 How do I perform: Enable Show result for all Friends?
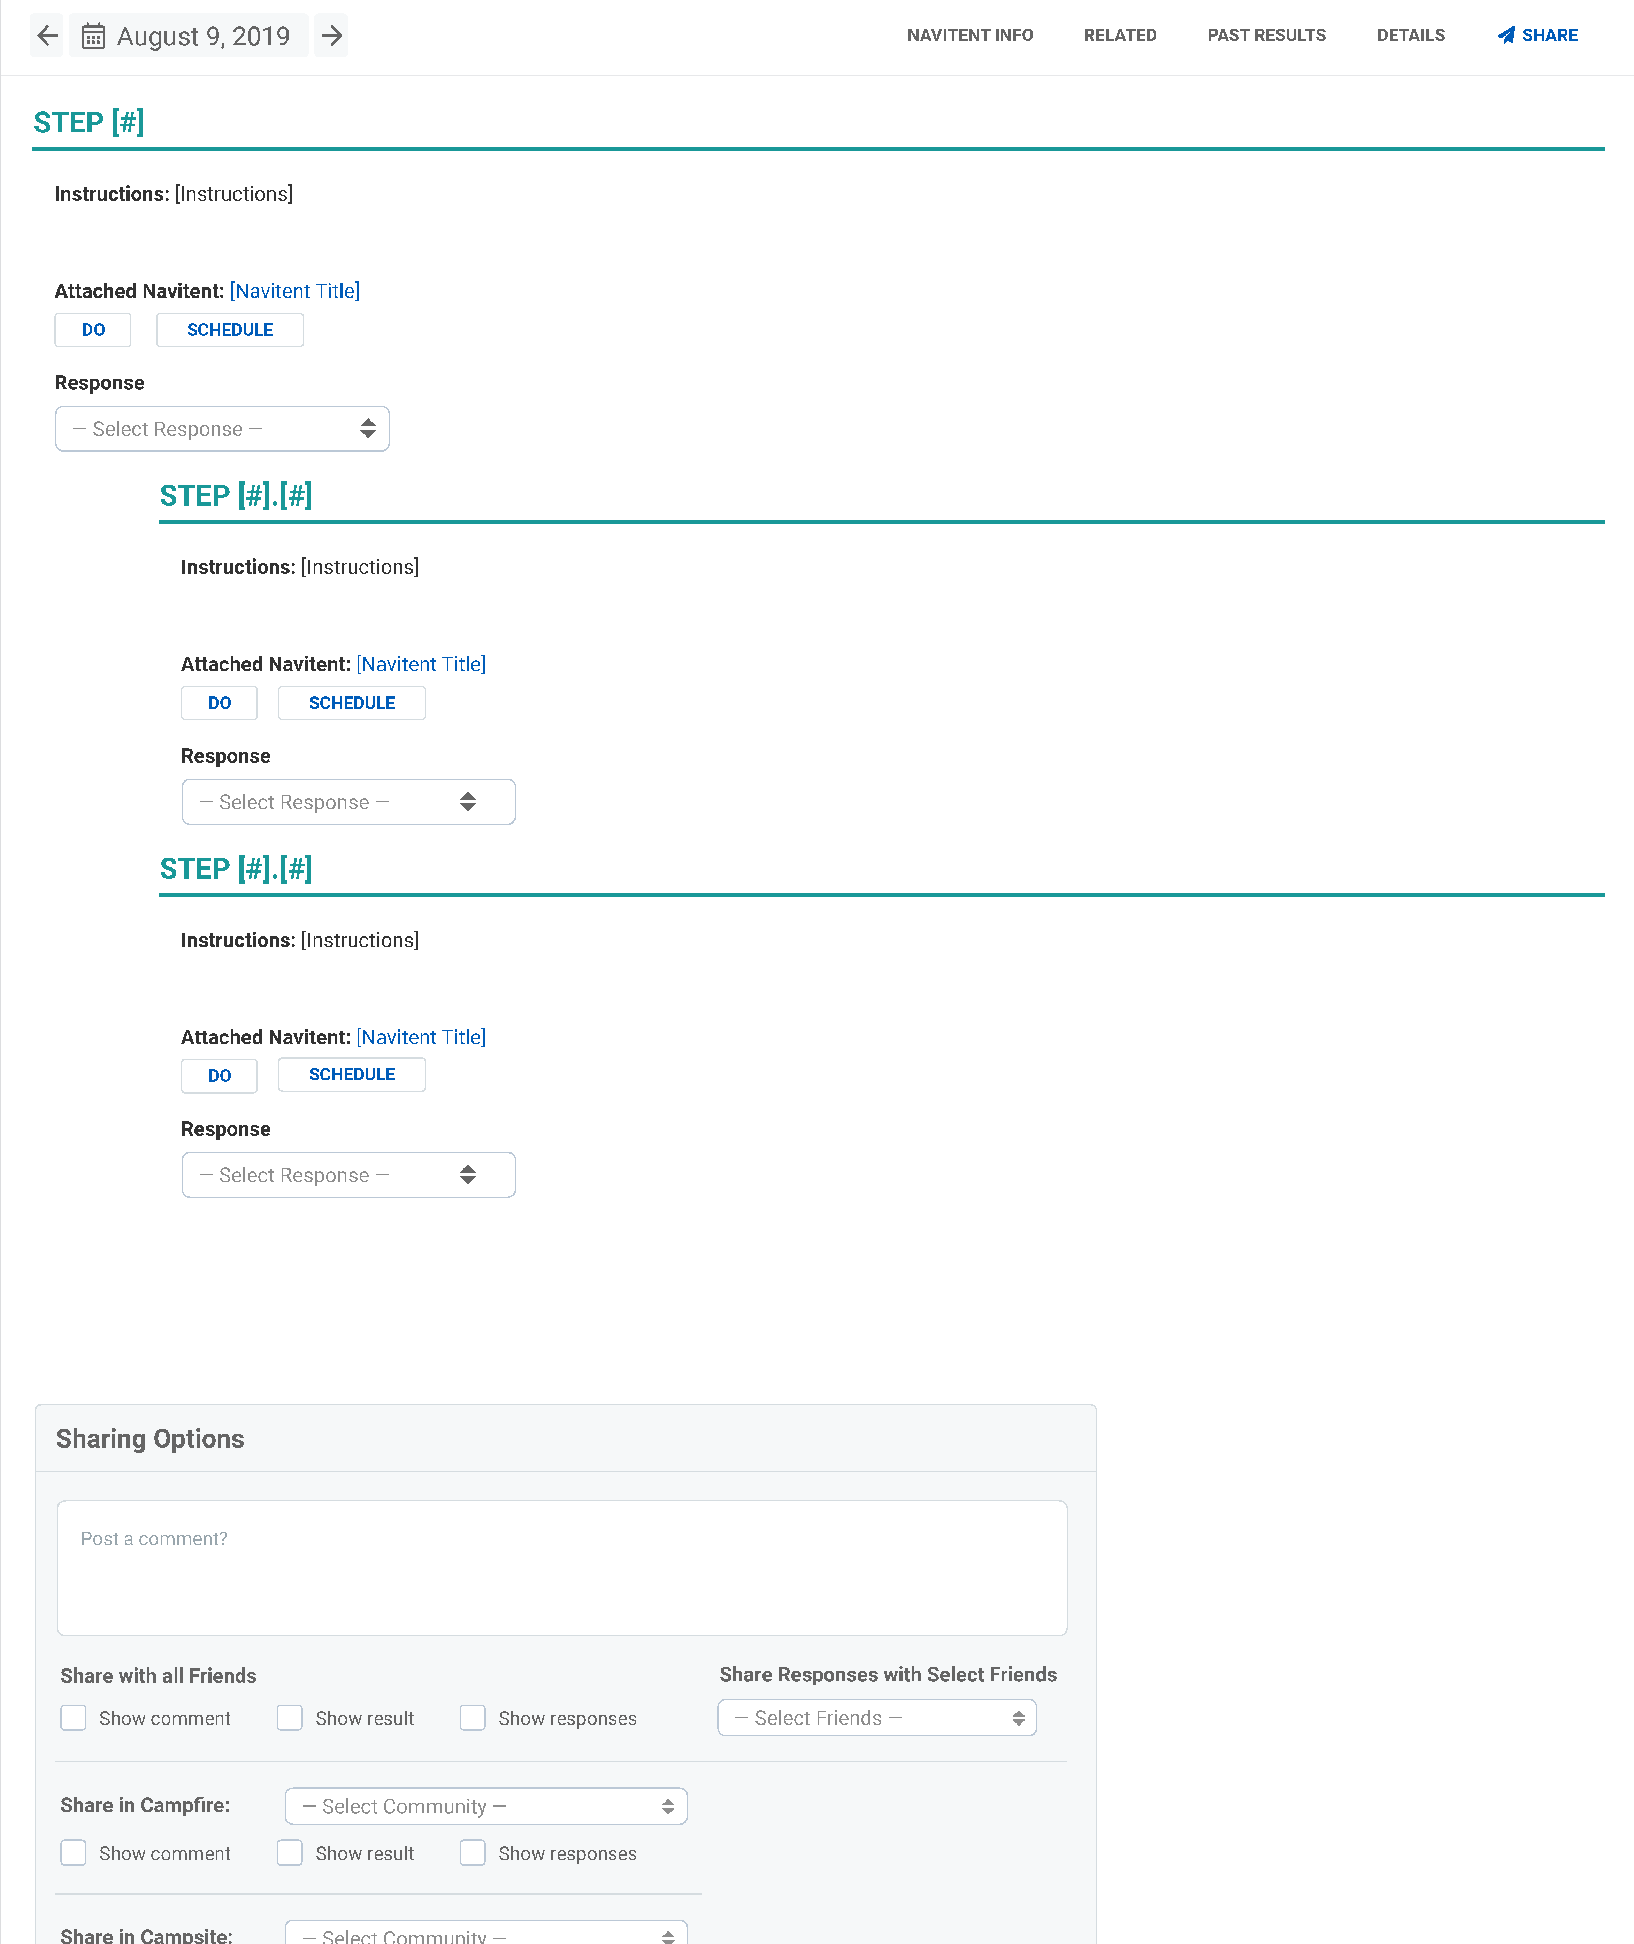tap(290, 1718)
